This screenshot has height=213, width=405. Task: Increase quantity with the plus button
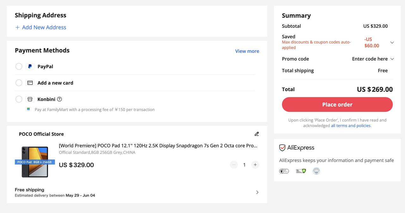point(255,165)
